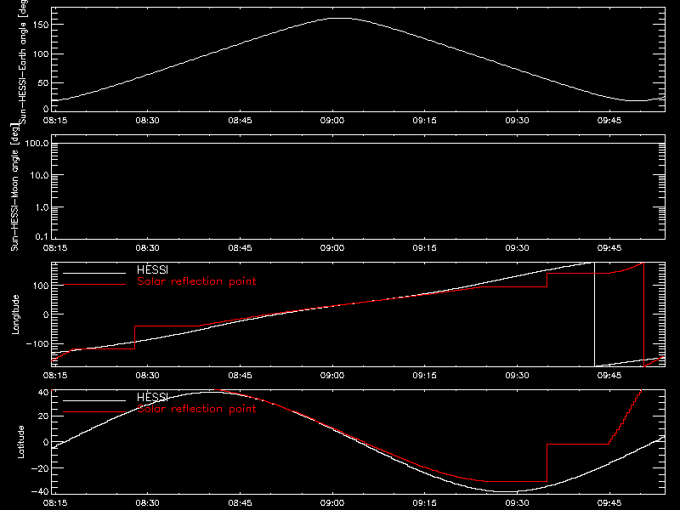Click white HESSI legend line in Latitude plot
The image size is (680, 510).
(x=94, y=400)
